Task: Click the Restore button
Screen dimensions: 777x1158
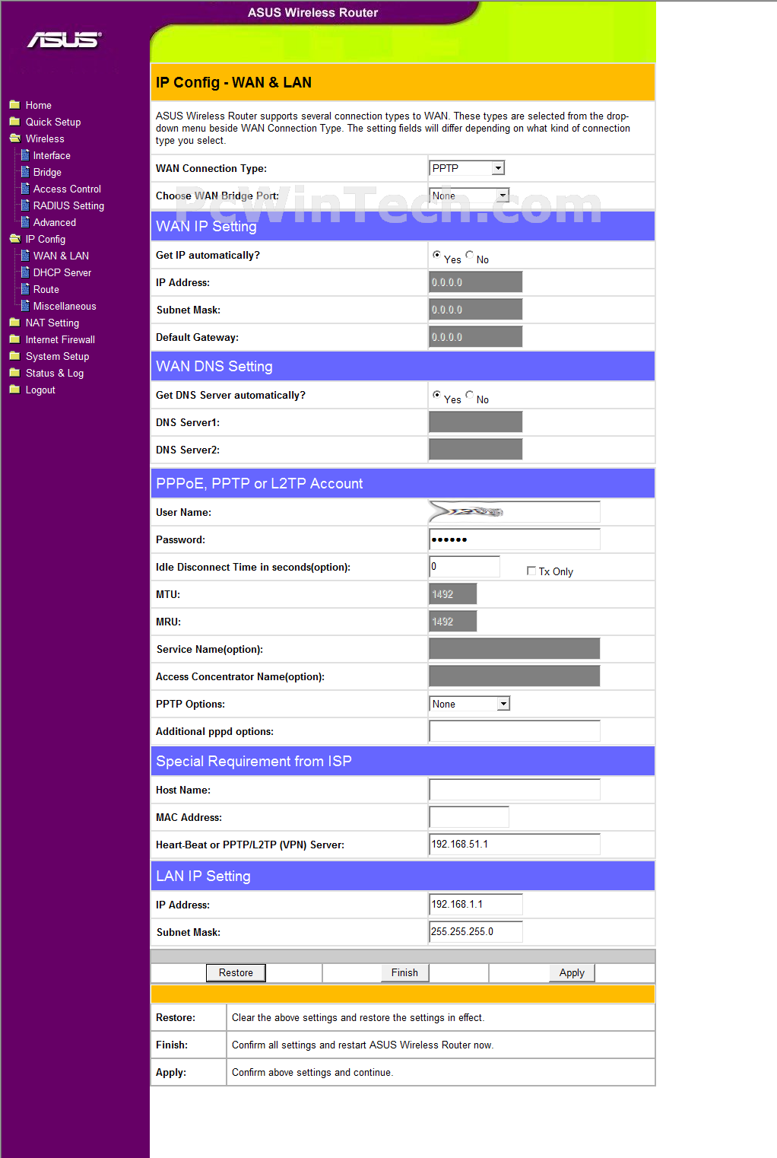Action: tap(236, 972)
